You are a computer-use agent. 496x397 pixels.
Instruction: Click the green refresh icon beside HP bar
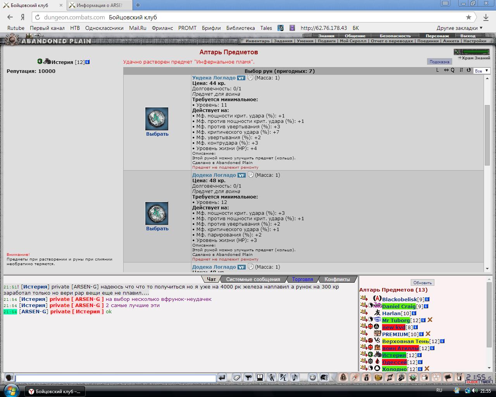tap(457, 52)
